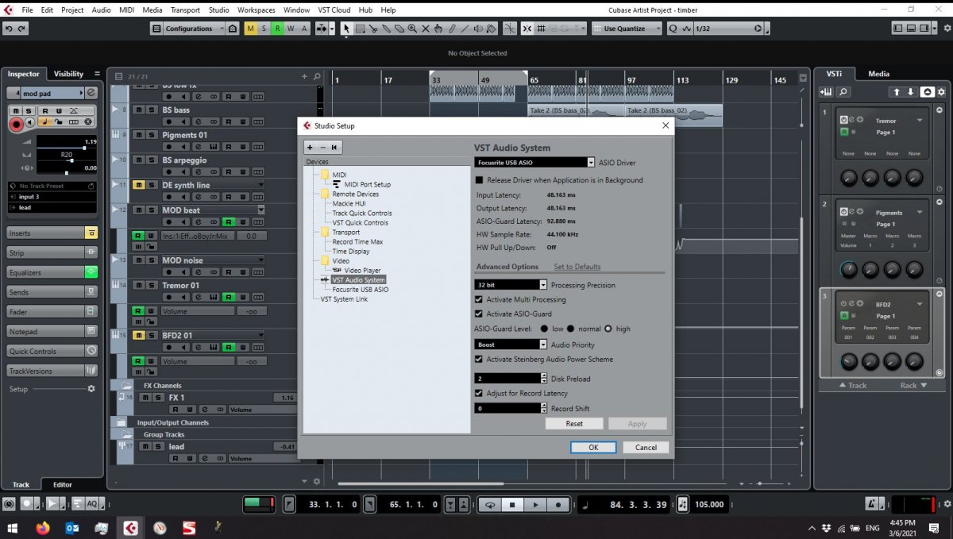This screenshot has width=953, height=539.
Task: Collapse the FX Channels folder
Action: [126, 385]
